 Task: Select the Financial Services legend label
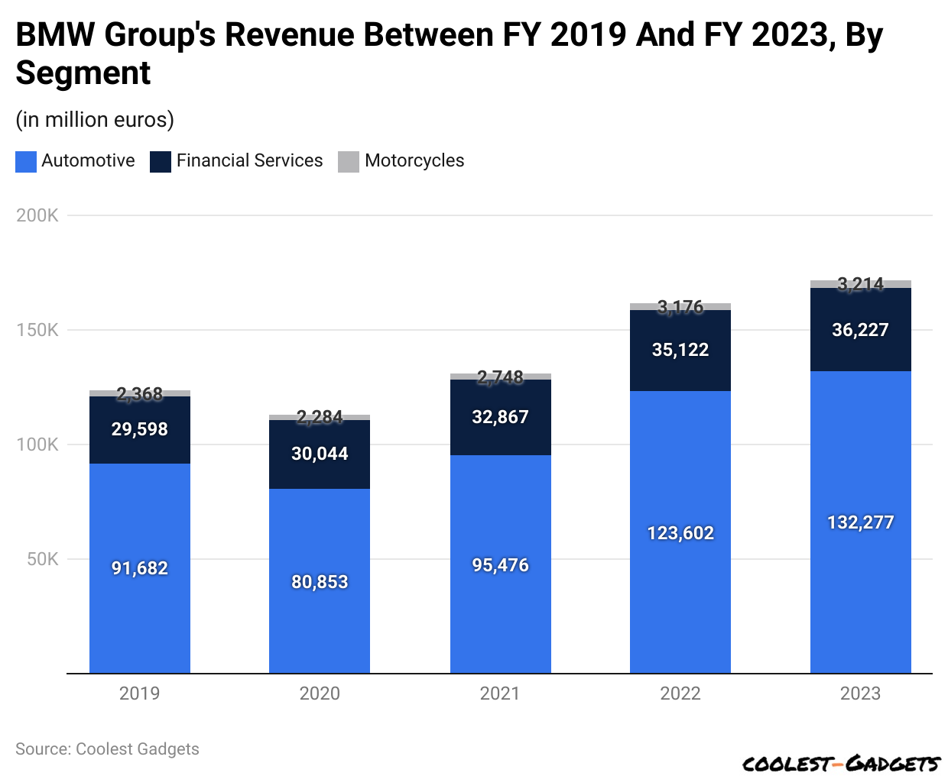[250, 160]
